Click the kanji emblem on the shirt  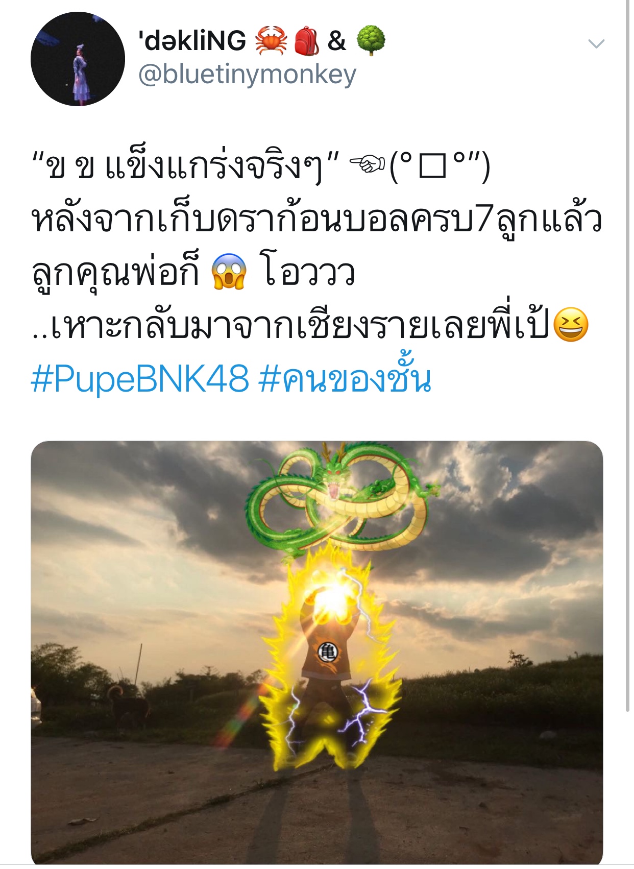coord(328,652)
